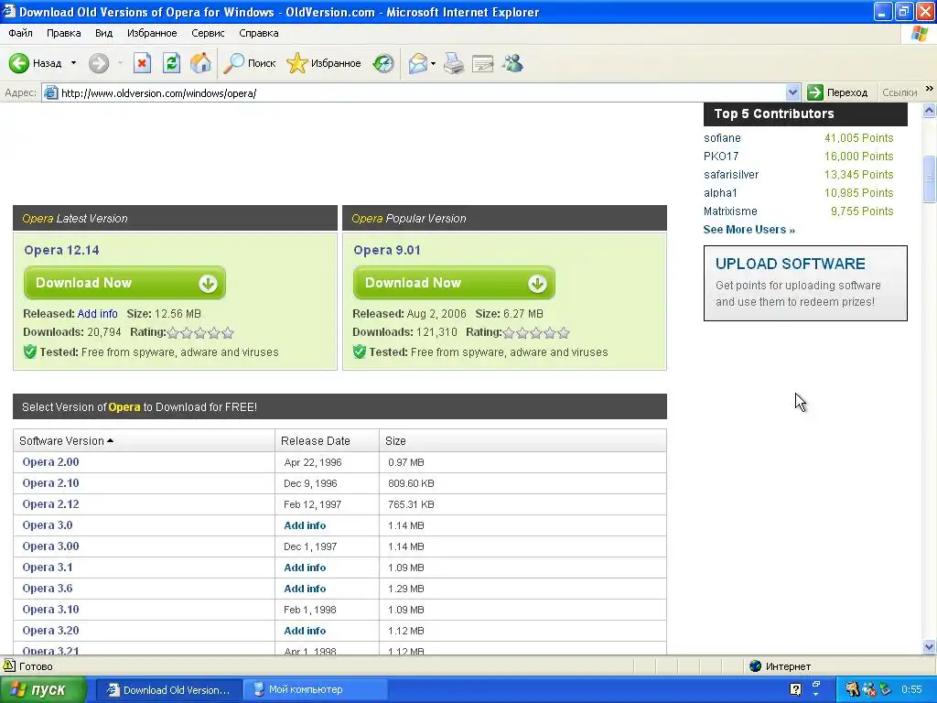Click the help question mark tray icon
The height and width of the screenshot is (703, 937).
tap(795, 690)
